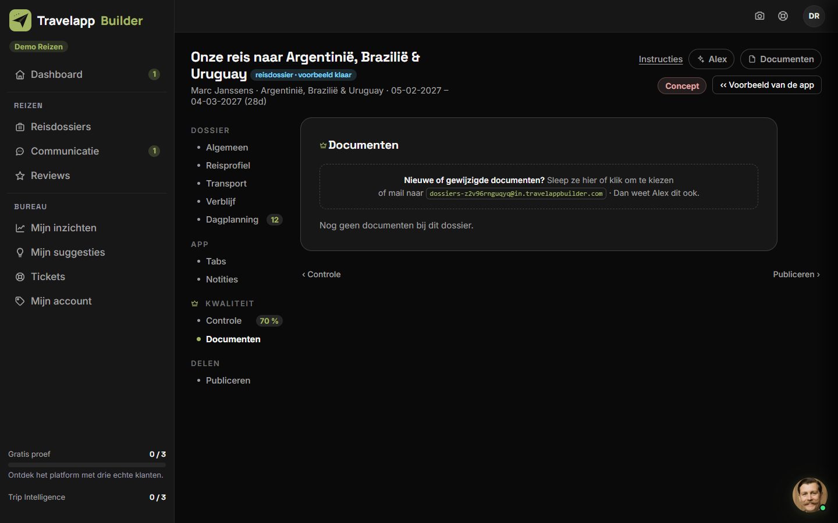838x523 pixels.
Task: Open Tabs under App
Action: coord(216,261)
